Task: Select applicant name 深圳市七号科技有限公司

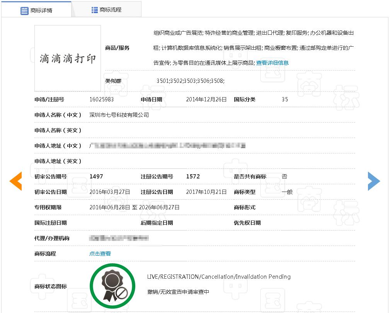Action: [x=119, y=115]
